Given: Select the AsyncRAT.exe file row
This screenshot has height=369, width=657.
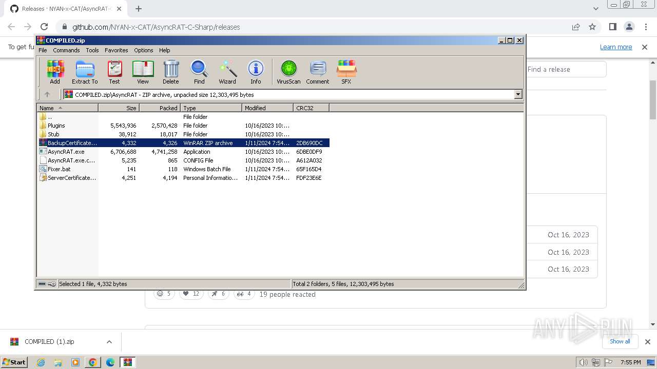Looking at the screenshot, I should point(183,152).
